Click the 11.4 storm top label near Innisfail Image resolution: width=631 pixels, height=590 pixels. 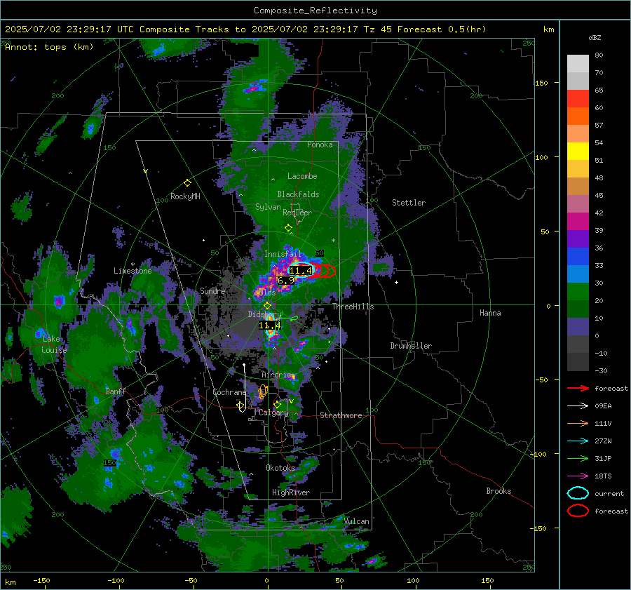coord(301,271)
